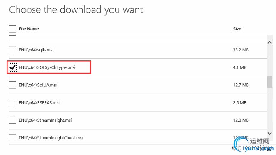Click the Size column header
The height and width of the screenshot is (155, 276).
tap(237, 29)
